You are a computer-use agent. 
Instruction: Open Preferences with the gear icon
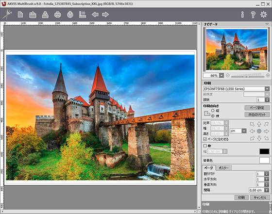coord(263,15)
